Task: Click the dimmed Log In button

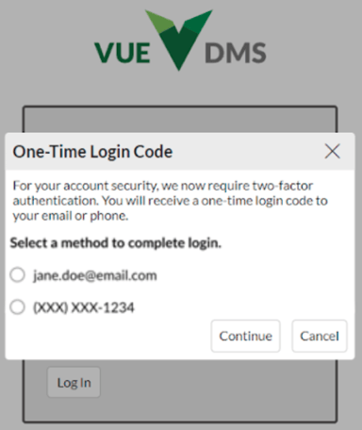Action: [x=74, y=383]
